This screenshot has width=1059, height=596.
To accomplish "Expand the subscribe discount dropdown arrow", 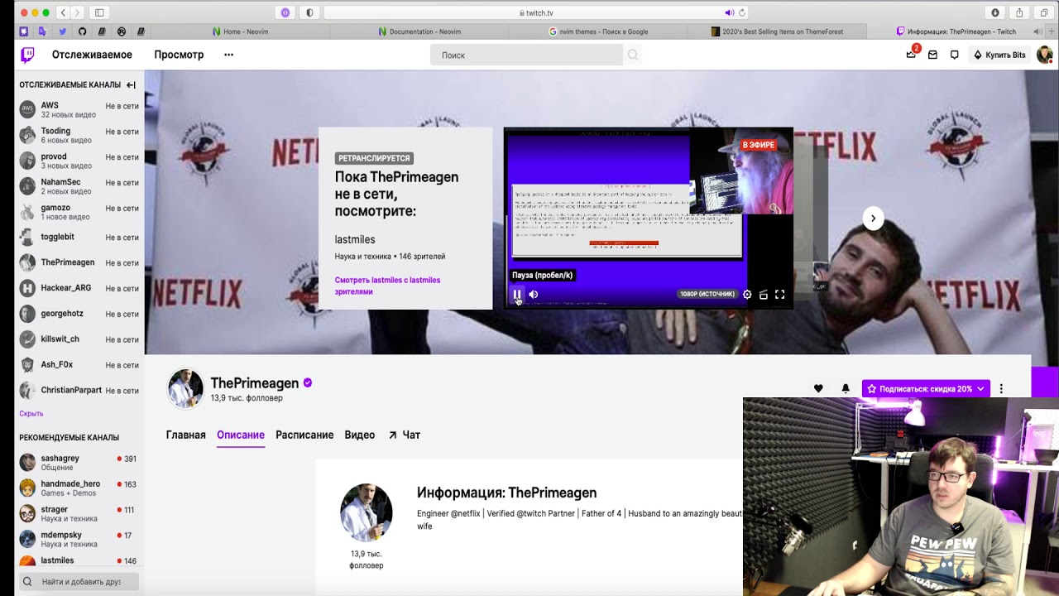I will coord(980,389).
